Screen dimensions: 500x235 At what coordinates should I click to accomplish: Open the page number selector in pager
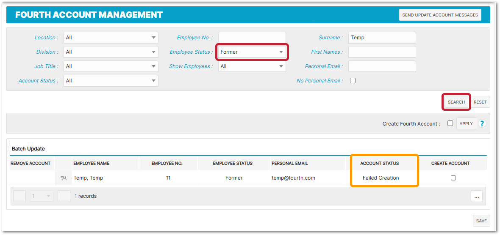(x=42, y=196)
